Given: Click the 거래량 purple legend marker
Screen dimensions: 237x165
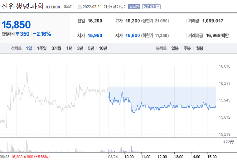Looking at the screenshot, I should 224,142.
